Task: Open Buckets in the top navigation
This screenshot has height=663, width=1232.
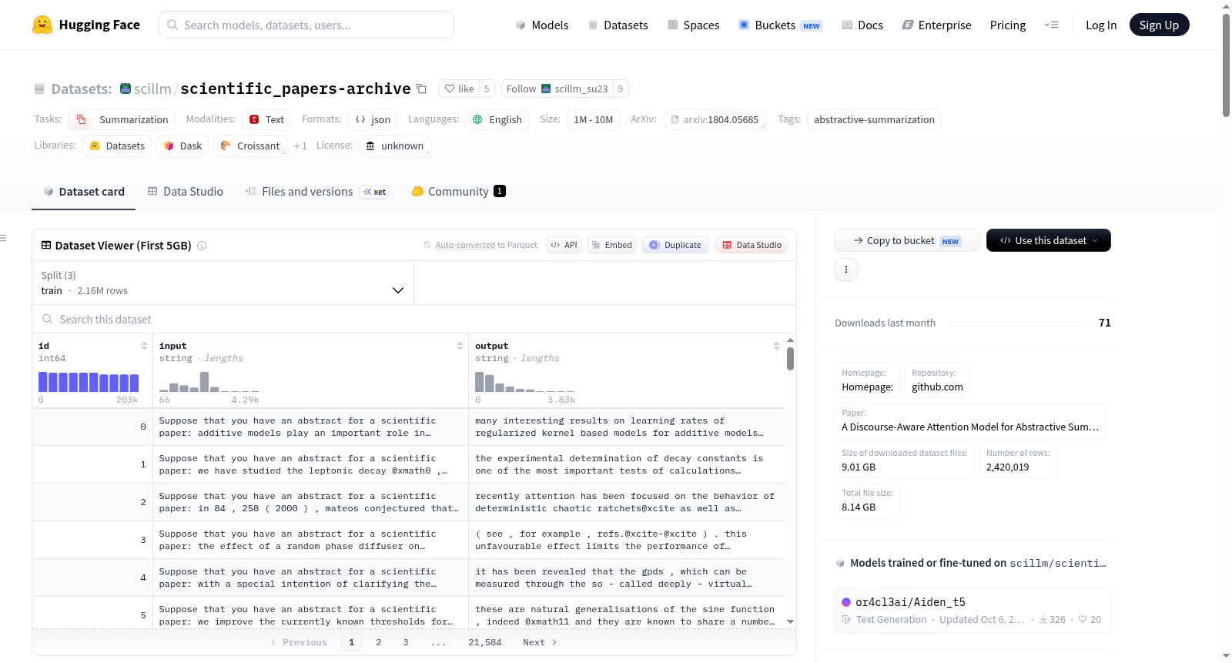Action: pos(780,25)
